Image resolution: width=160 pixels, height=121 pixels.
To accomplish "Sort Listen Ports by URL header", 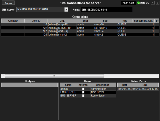I will 145,85.
